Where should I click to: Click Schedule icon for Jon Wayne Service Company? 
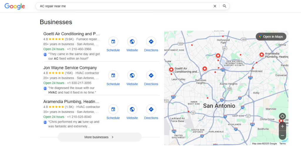tap(113, 75)
